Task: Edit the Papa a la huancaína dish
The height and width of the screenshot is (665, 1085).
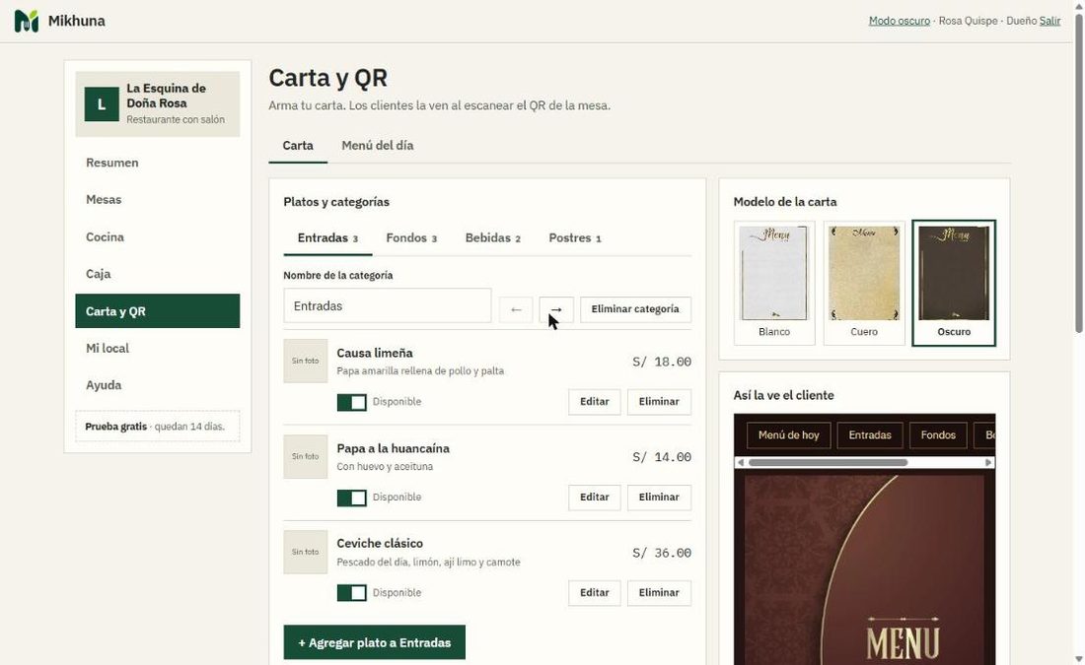Action: click(595, 497)
